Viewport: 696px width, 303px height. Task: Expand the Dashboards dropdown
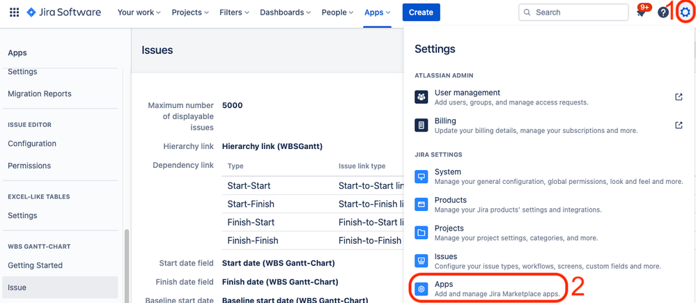pos(286,13)
